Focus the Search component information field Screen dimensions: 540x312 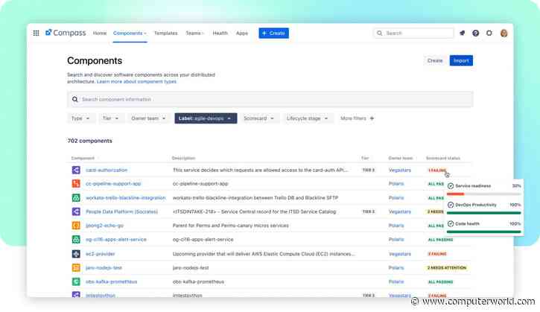270,100
